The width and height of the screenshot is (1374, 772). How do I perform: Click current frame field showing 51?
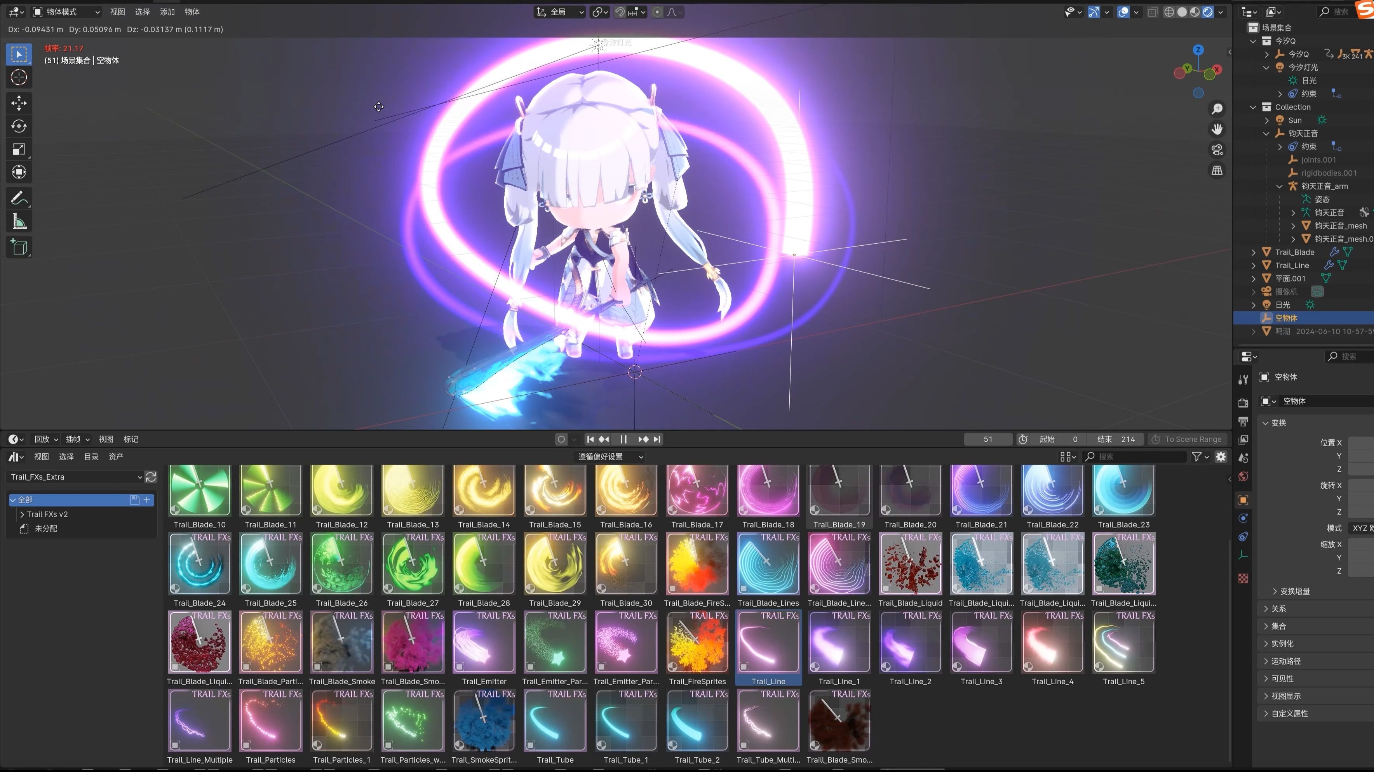tap(988, 439)
